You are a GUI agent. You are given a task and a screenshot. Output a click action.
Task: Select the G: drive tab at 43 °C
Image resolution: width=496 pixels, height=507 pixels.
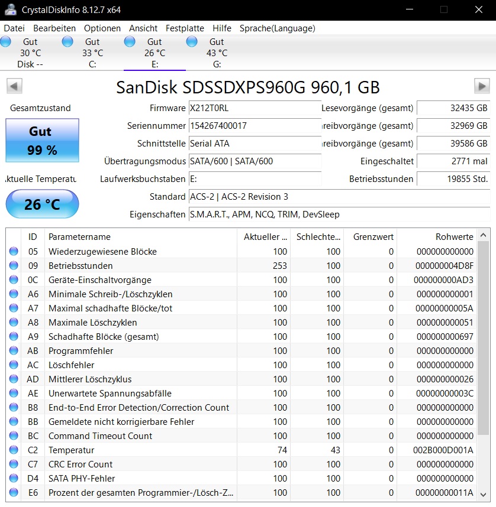217,53
